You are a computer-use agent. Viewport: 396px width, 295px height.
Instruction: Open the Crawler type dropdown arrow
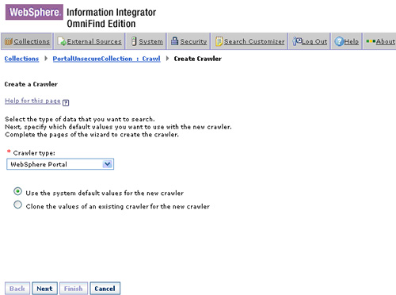pyautogui.click(x=108, y=164)
